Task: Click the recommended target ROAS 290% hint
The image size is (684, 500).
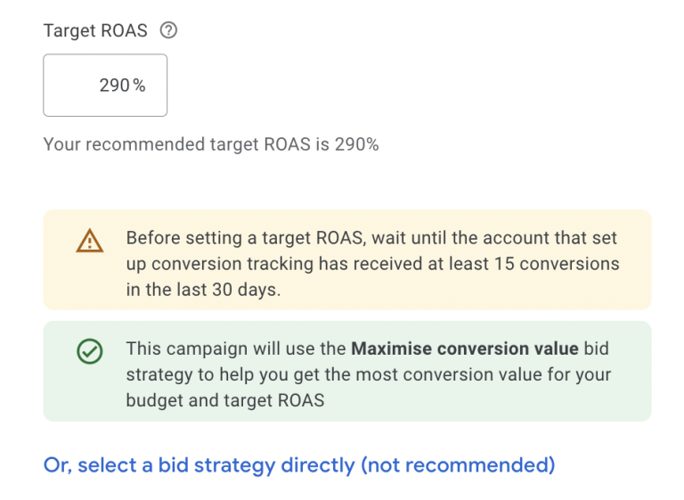Action: tap(211, 144)
